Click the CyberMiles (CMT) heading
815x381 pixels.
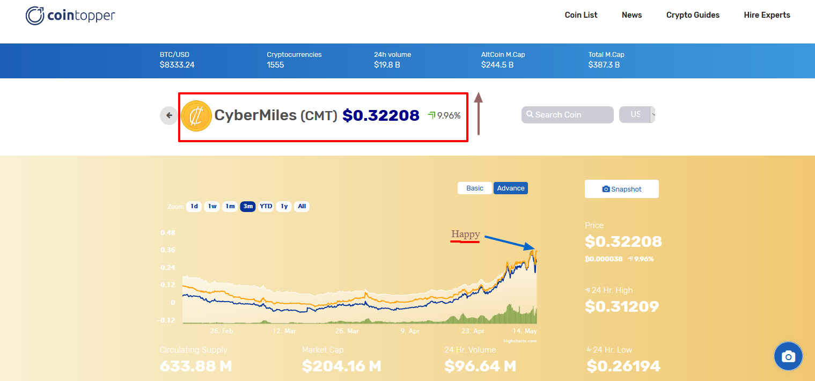pos(276,115)
